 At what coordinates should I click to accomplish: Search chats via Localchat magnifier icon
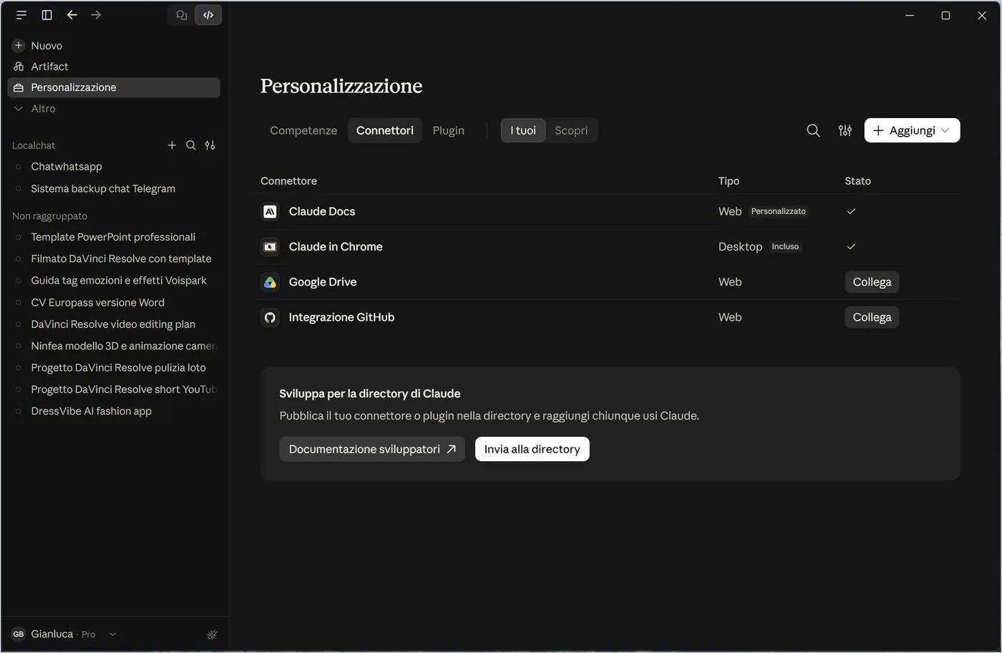tap(191, 145)
